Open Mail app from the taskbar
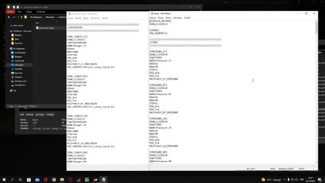Image resolution: width=325 pixels, height=183 pixels. click(37, 179)
